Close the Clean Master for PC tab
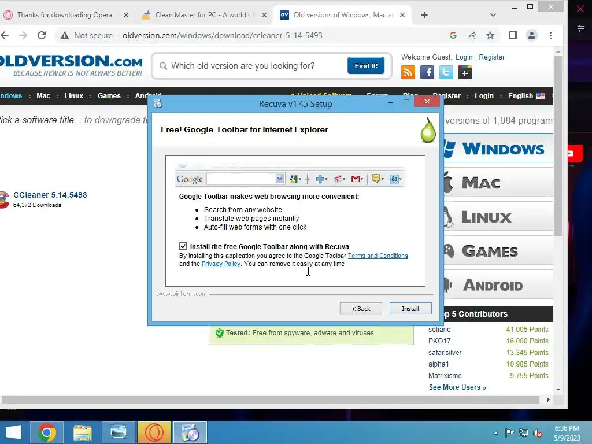The image size is (592, 444). point(264,15)
